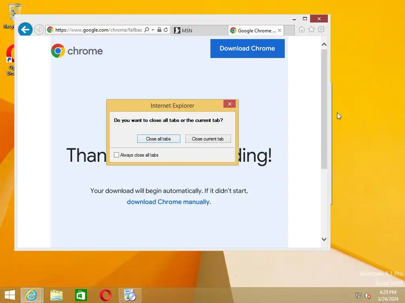The width and height of the screenshot is (405, 303).
Task: Open the Windows Start button
Action: [x=10, y=295]
